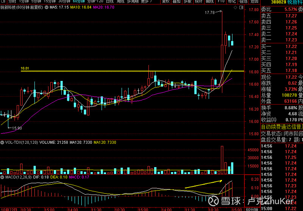
Task: Expand the VOL-TDX indicator settings chevron
Action: [2, 143]
